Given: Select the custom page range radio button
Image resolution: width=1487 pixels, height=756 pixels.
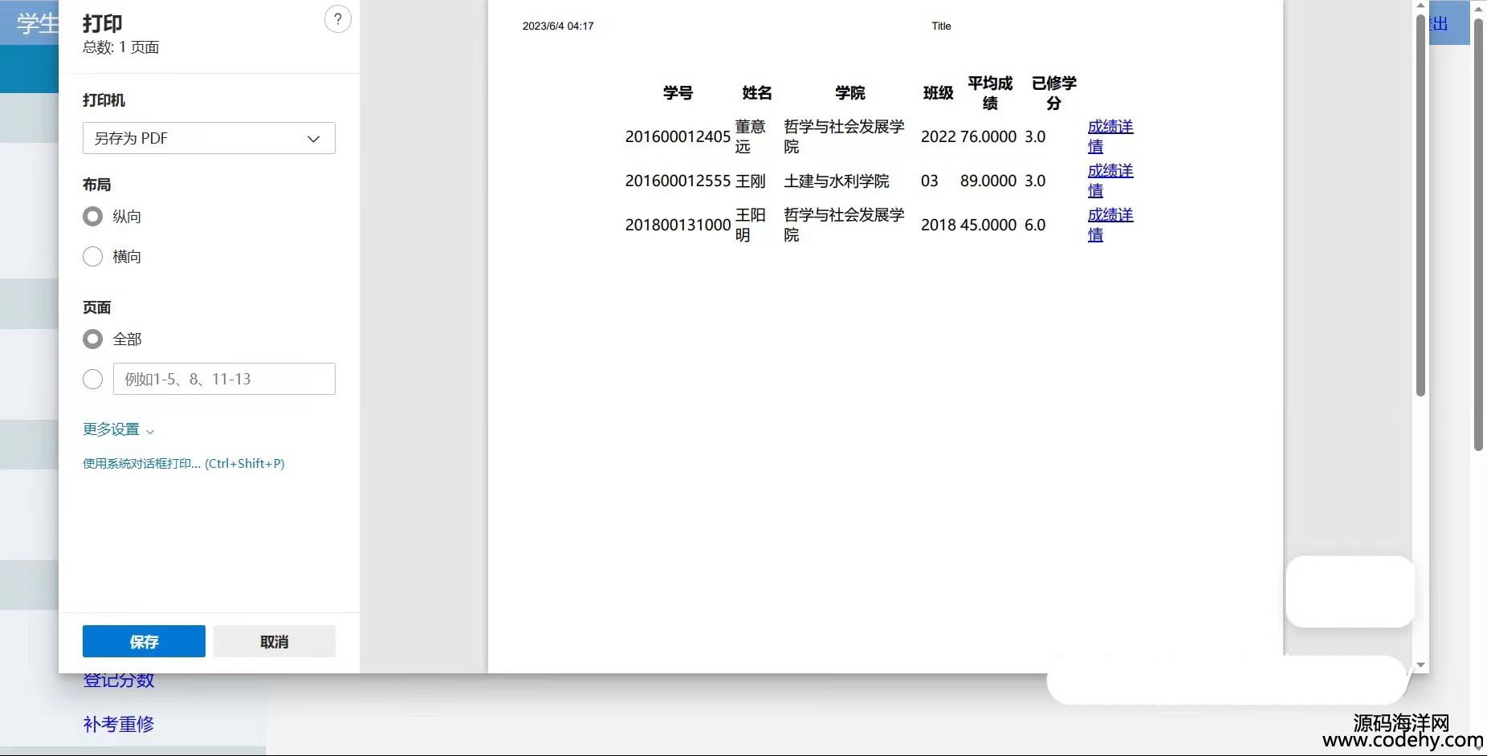Looking at the screenshot, I should [93, 380].
